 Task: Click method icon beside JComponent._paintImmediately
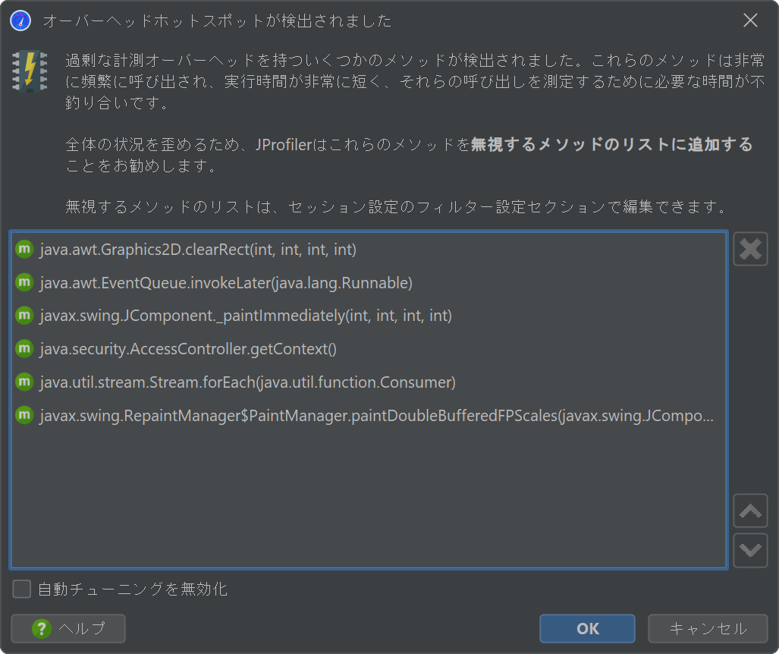(x=24, y=316)
